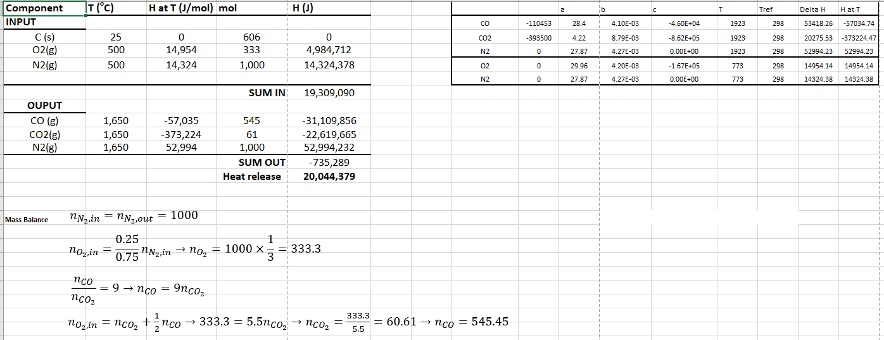Click the "CO2" row label in right table
Image resolution: width=884 pixels, height=340 pixels.
tap(484, 38)
